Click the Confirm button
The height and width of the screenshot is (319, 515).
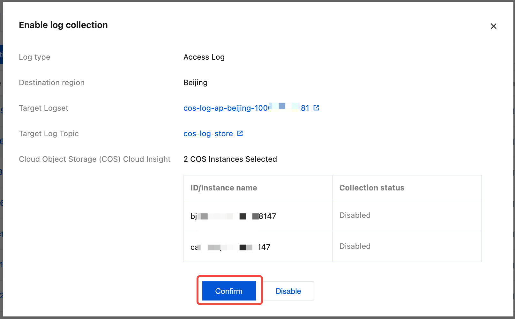tap(229, 291)
